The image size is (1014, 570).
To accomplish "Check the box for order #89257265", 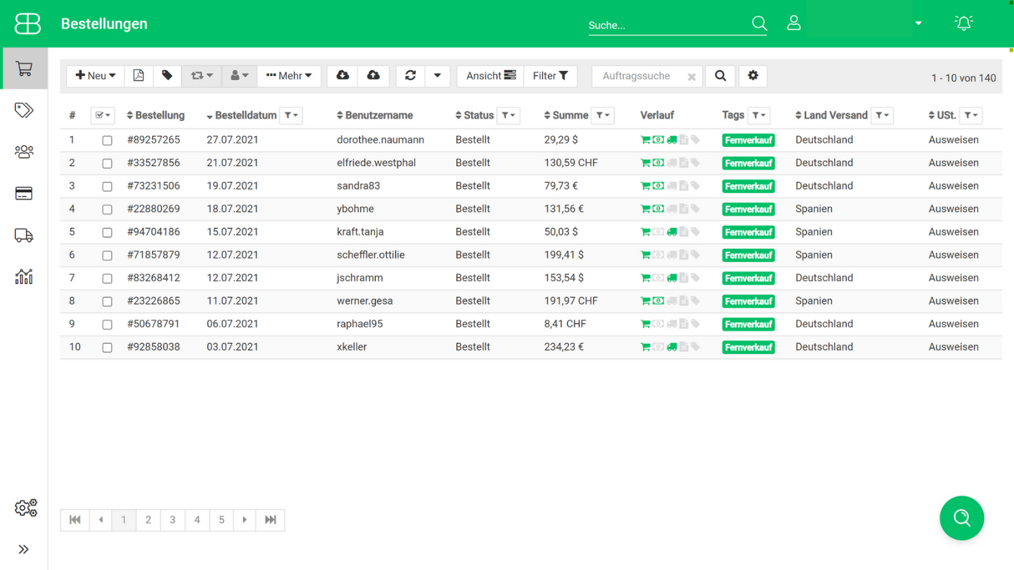I will [107, 141].
